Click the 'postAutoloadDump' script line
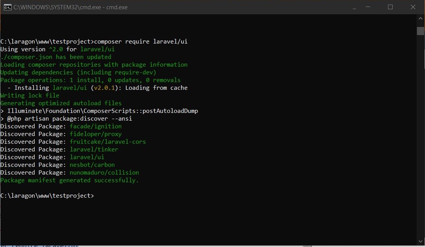This screenshot has width=425, height=247. [x=99, y=111]
